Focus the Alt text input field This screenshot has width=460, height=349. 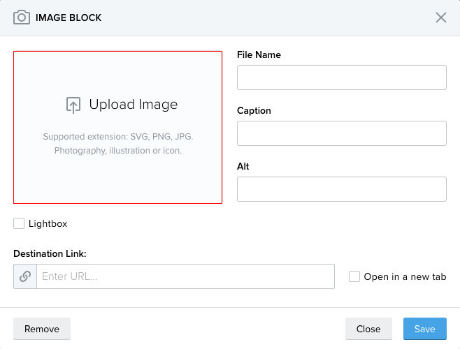[342, 189]
